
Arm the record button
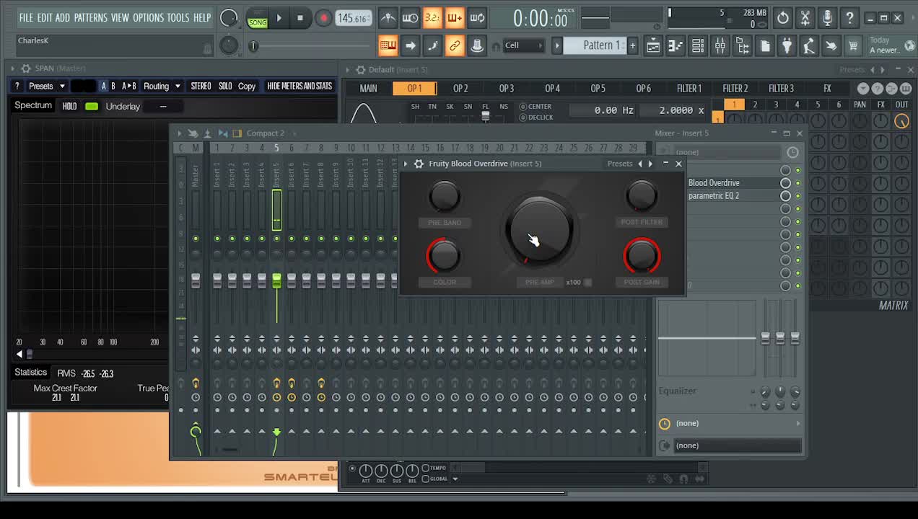(x=323, y=18)
